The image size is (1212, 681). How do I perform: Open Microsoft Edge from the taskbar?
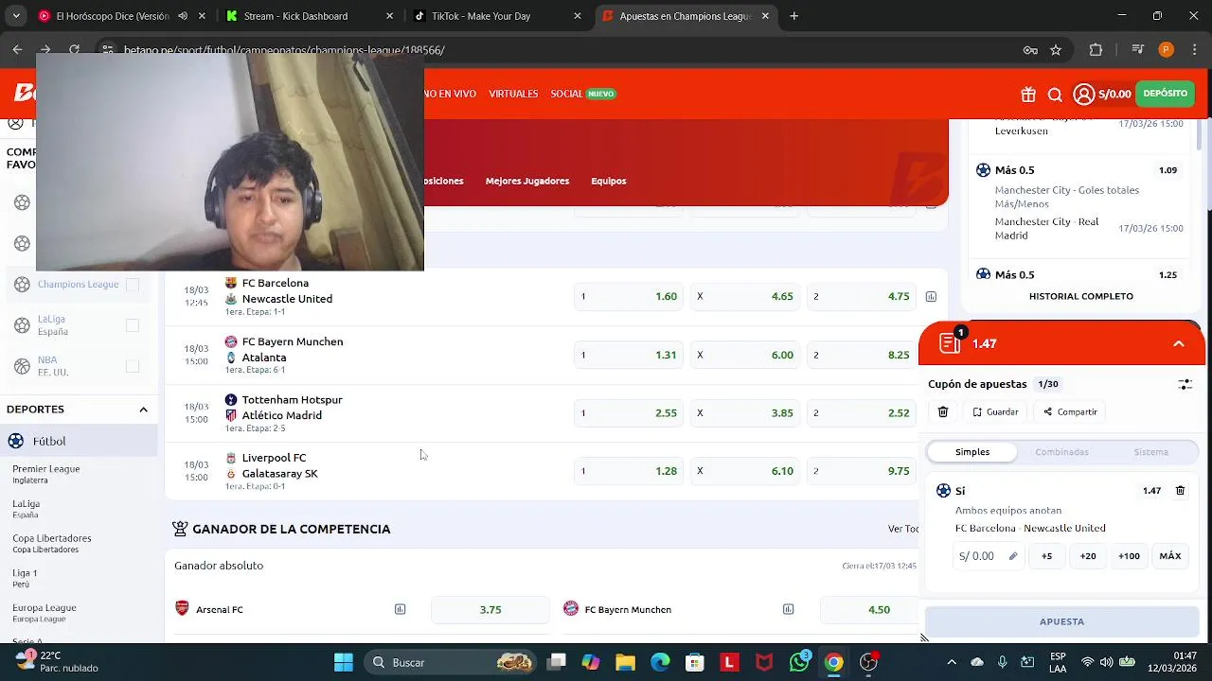[x=660, y=662]
